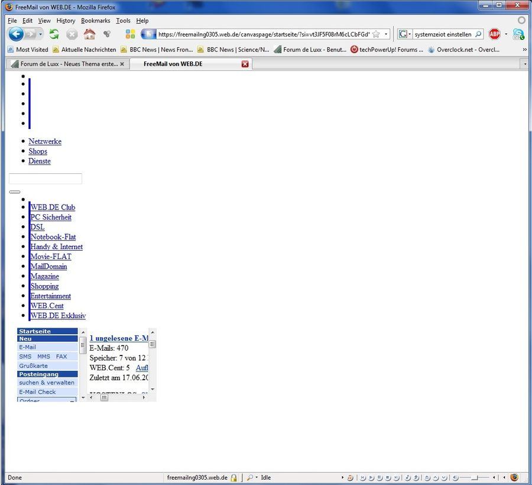Skip to previous track in status bar player
Screen dimensions: 532x485
[x=363, y=477]
